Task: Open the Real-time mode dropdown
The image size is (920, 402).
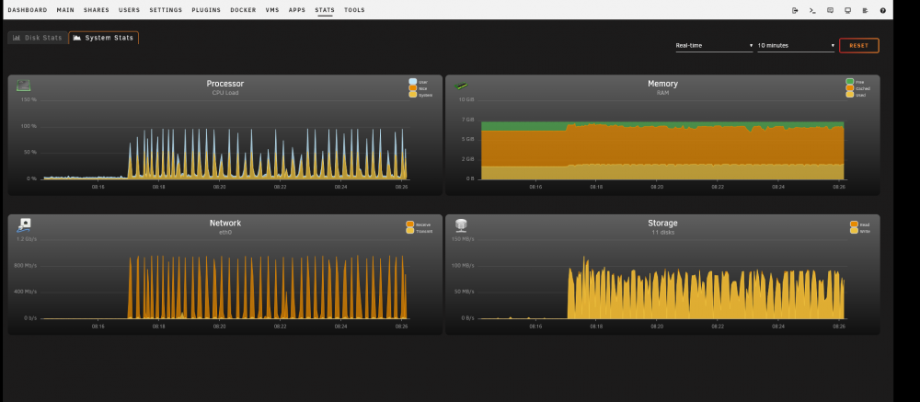Action: [714, 45]
